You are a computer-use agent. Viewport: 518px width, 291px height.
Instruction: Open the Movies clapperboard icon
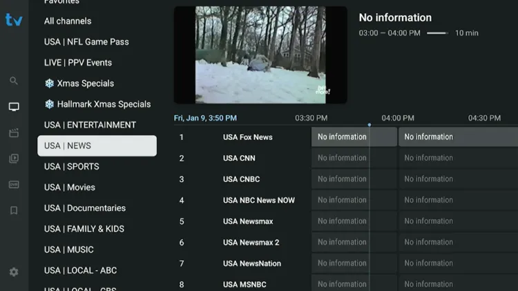[14, 132]
